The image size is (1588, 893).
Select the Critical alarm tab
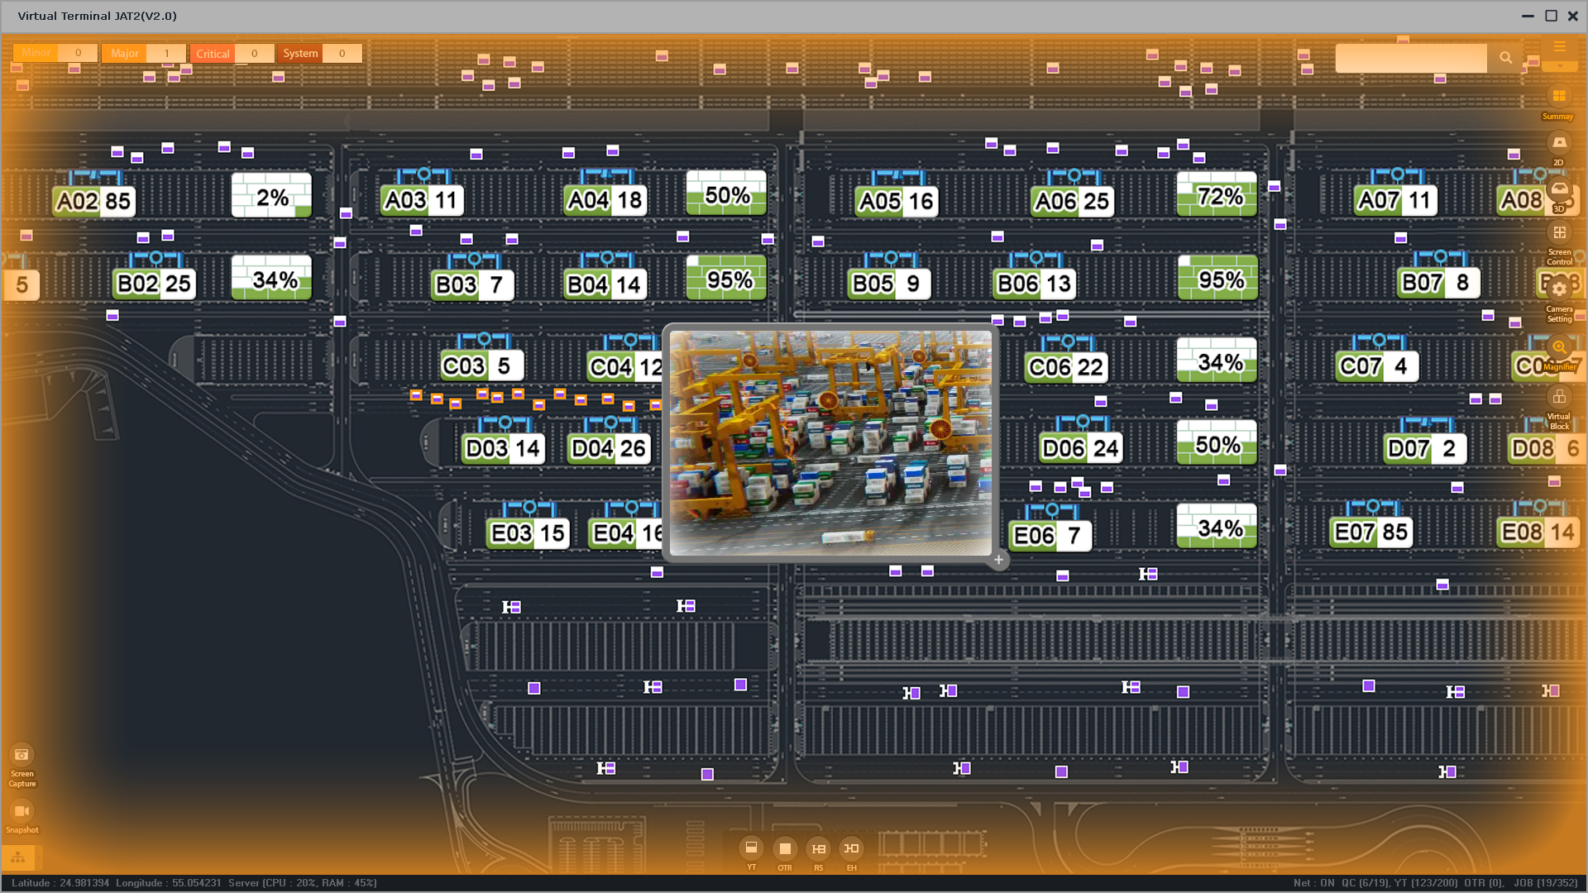point(213,54)
